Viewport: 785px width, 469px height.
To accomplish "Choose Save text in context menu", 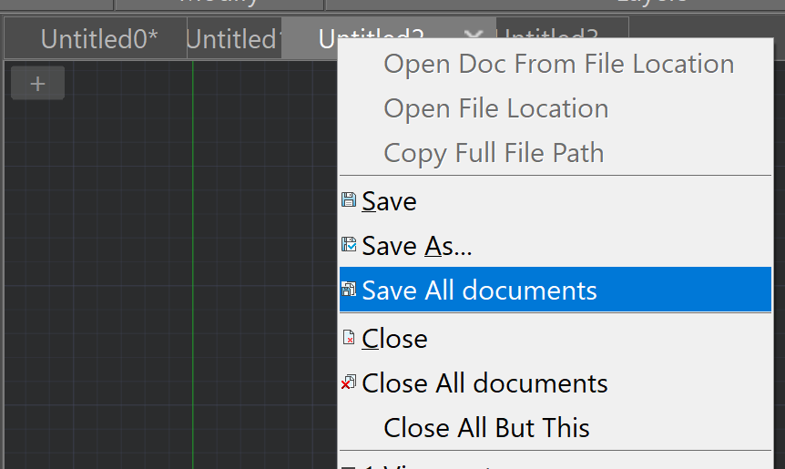I will pyautogui.click(x=389, y=201).
